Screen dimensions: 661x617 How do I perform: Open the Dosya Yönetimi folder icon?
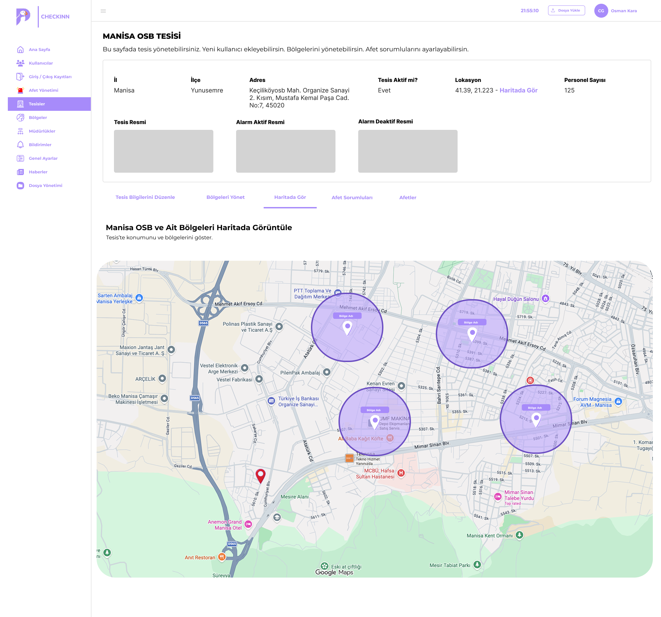point(20,186)
